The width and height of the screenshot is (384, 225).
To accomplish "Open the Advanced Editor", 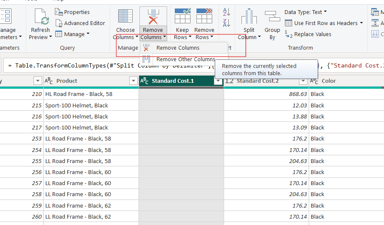I will click(80, 23).
